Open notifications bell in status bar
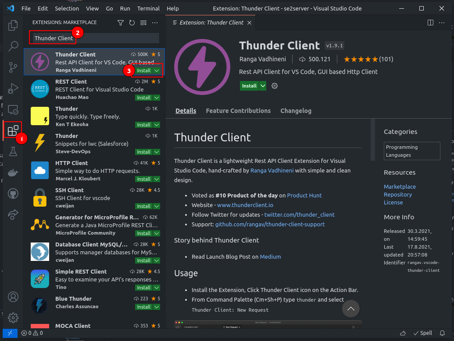This screenshot has width=454, height=341. coord(442,333)
